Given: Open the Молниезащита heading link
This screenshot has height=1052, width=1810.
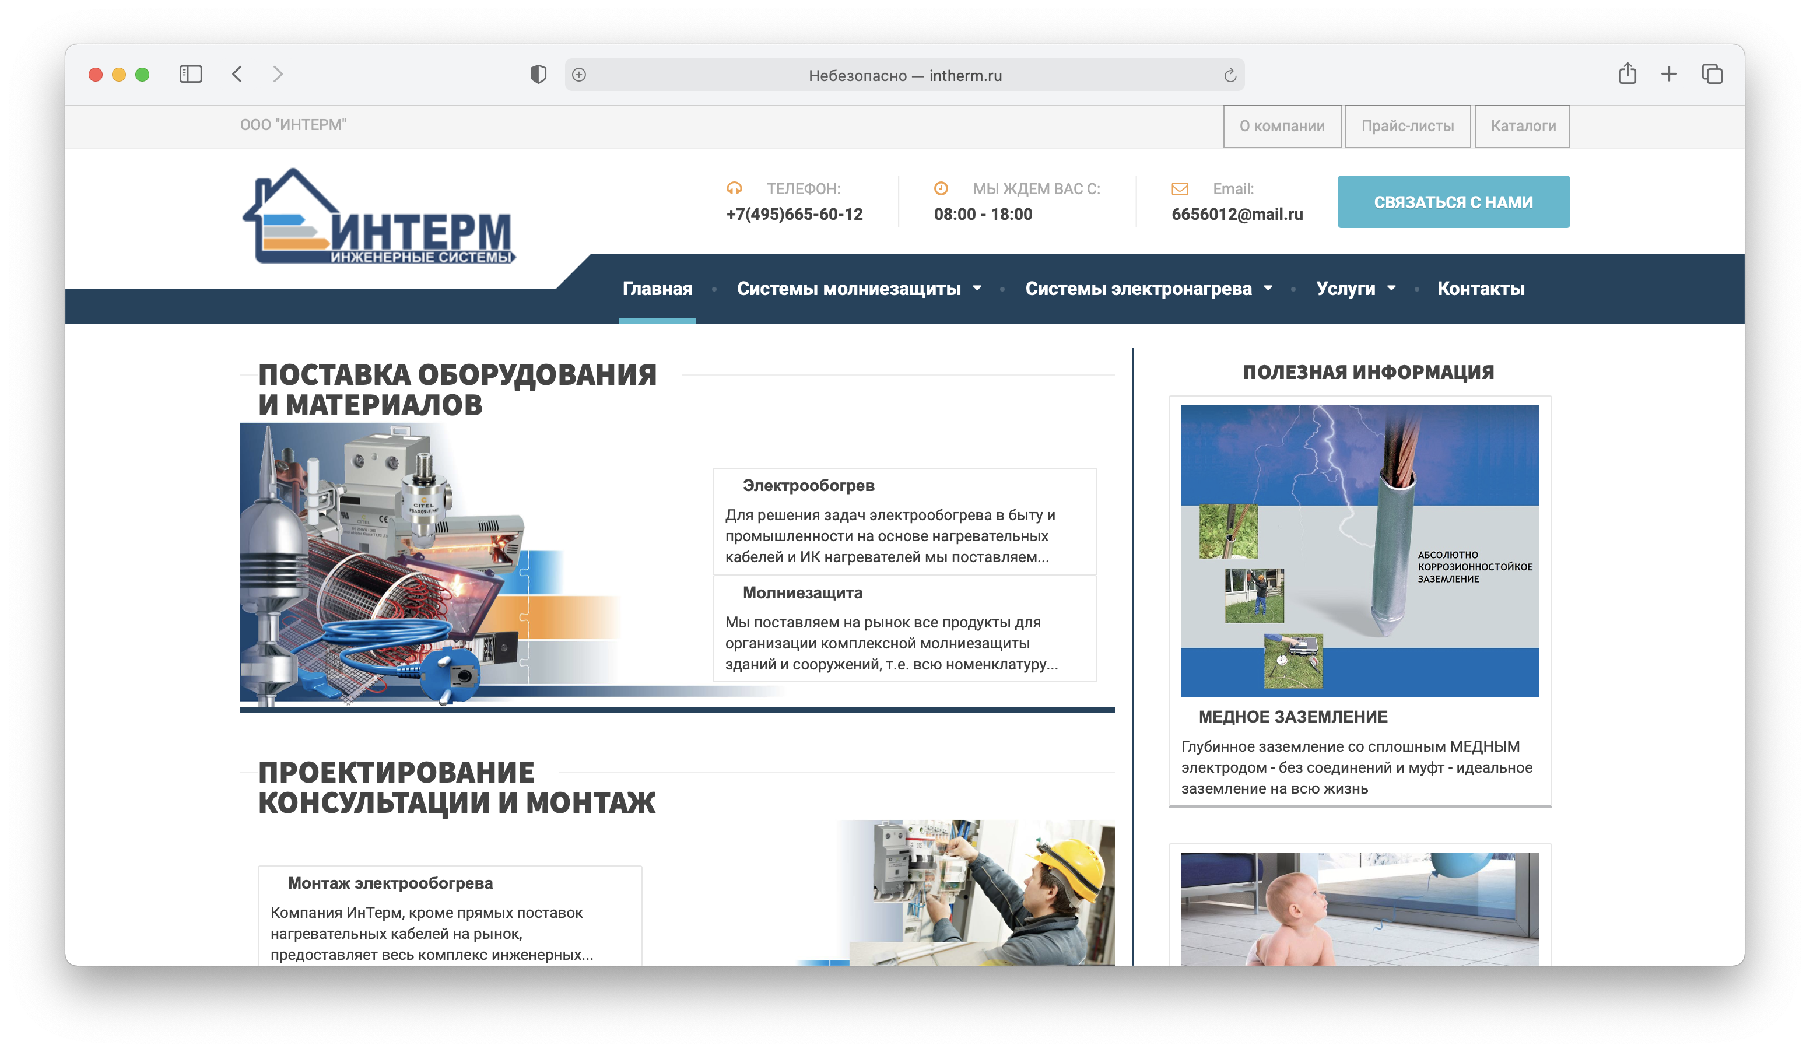Looking at the screenshot, I should (803, 593).
